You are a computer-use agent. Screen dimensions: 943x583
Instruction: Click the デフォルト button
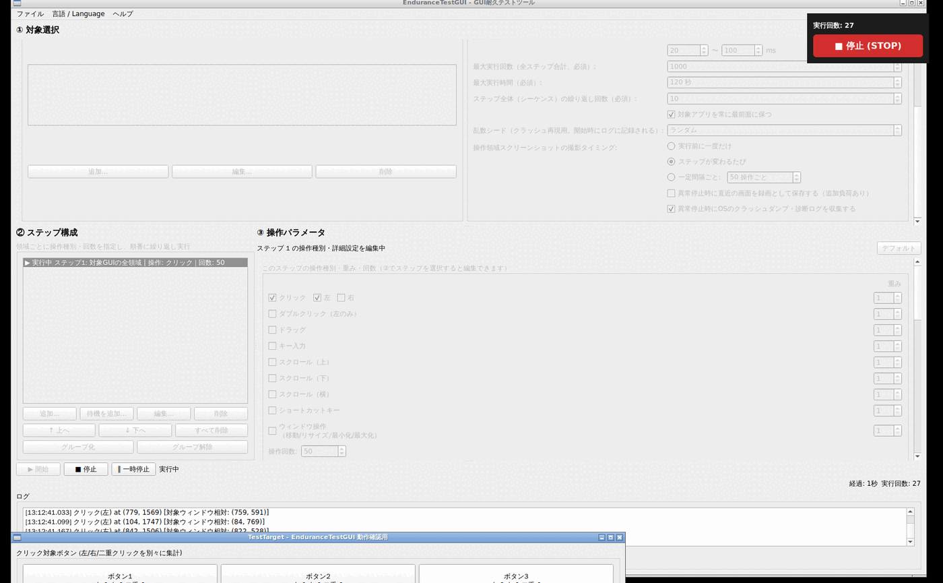899,248
